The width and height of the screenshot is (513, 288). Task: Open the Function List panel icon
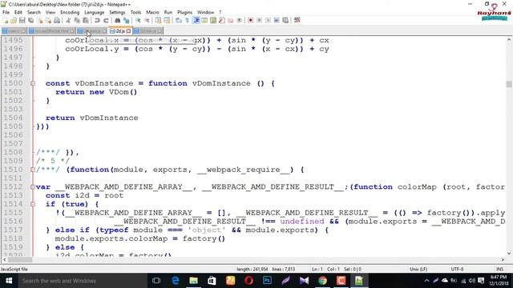coord(222,20)
